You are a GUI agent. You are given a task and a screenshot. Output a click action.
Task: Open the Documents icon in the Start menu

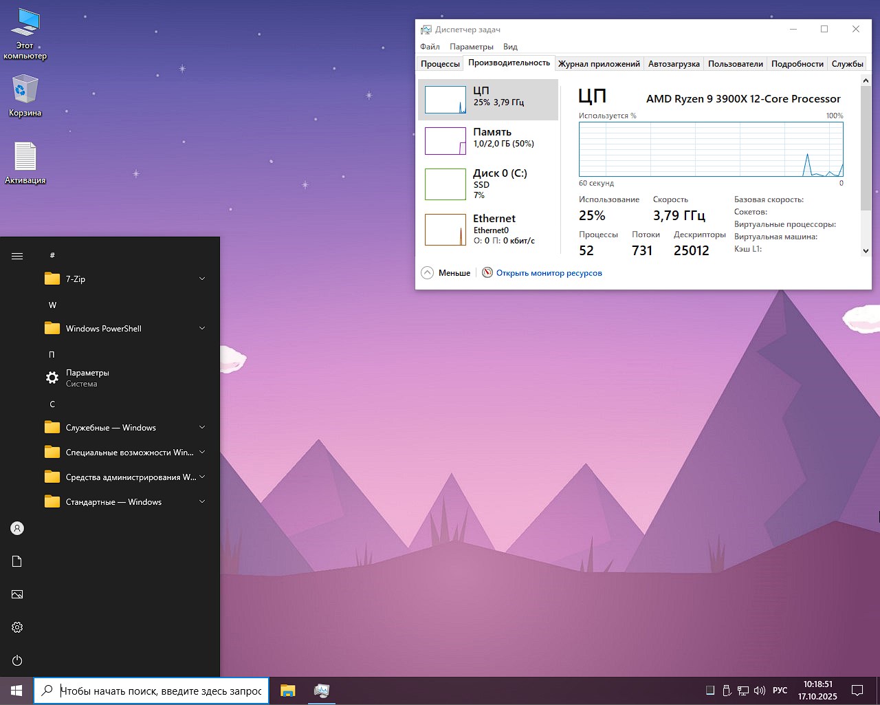pos(16,561)
